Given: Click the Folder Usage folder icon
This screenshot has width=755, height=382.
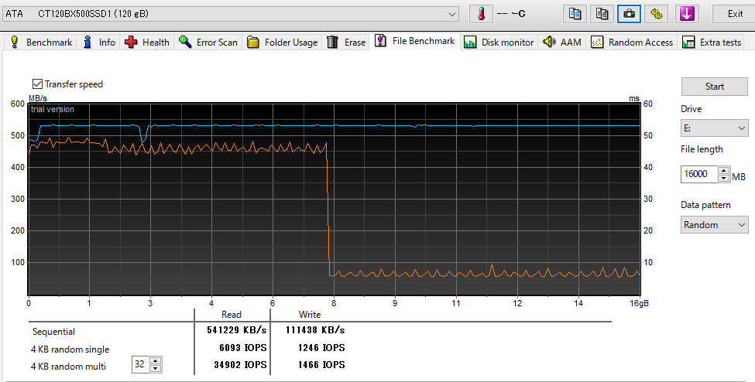Looking at the screenshot, I should pyautogui.click(x=253, y=43).
